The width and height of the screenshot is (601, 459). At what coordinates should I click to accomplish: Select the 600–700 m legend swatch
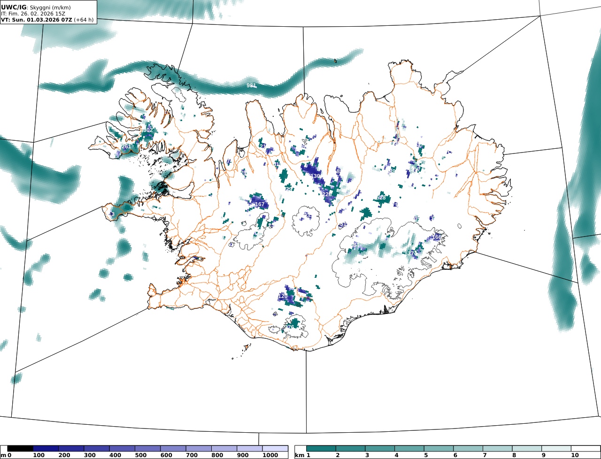pos(173,449)
